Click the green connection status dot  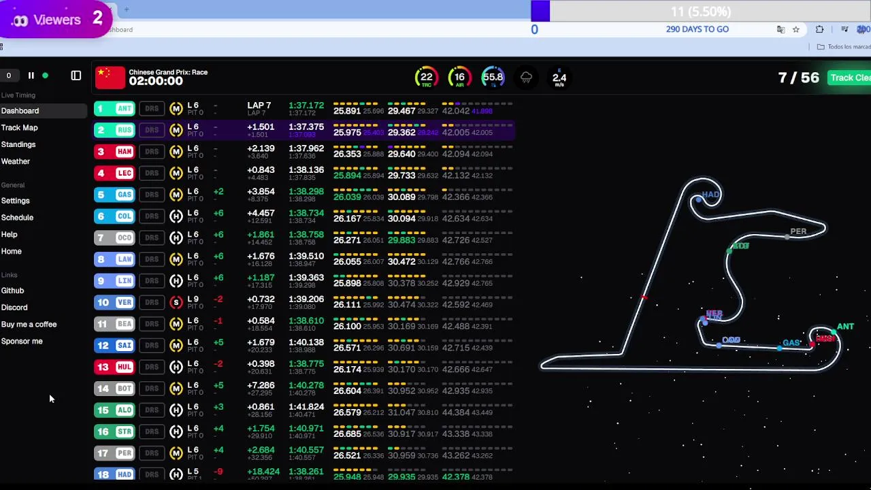(45, 76)
